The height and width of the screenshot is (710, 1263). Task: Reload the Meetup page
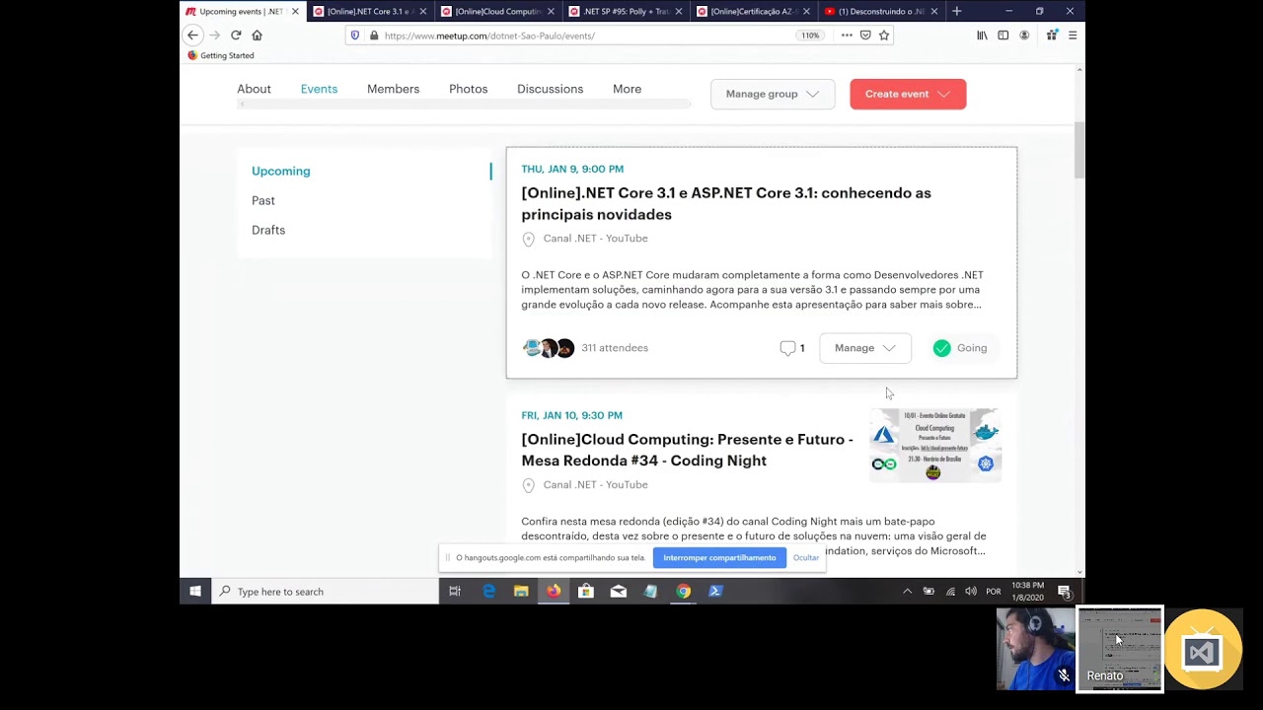236,35
